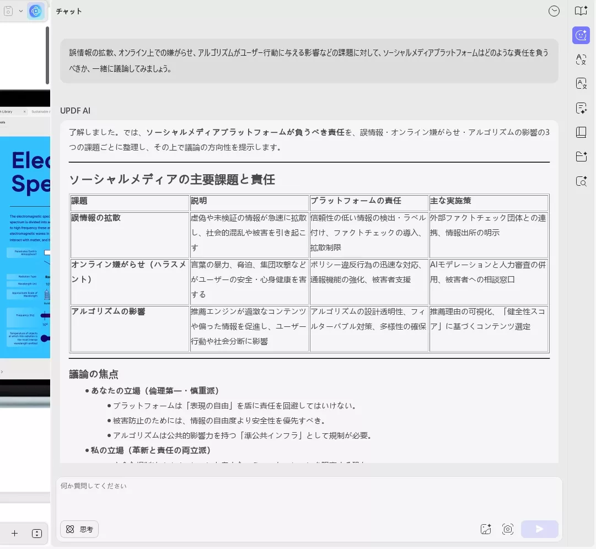Click the AI book reader icon in the sidebar
The height and width of the screenshot is (549, 596).
click(581, 11)
